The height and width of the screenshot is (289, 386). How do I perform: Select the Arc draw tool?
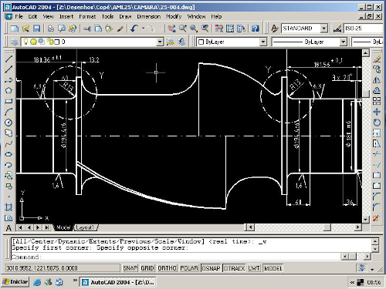pyautogui.click(x=8, y=112)
